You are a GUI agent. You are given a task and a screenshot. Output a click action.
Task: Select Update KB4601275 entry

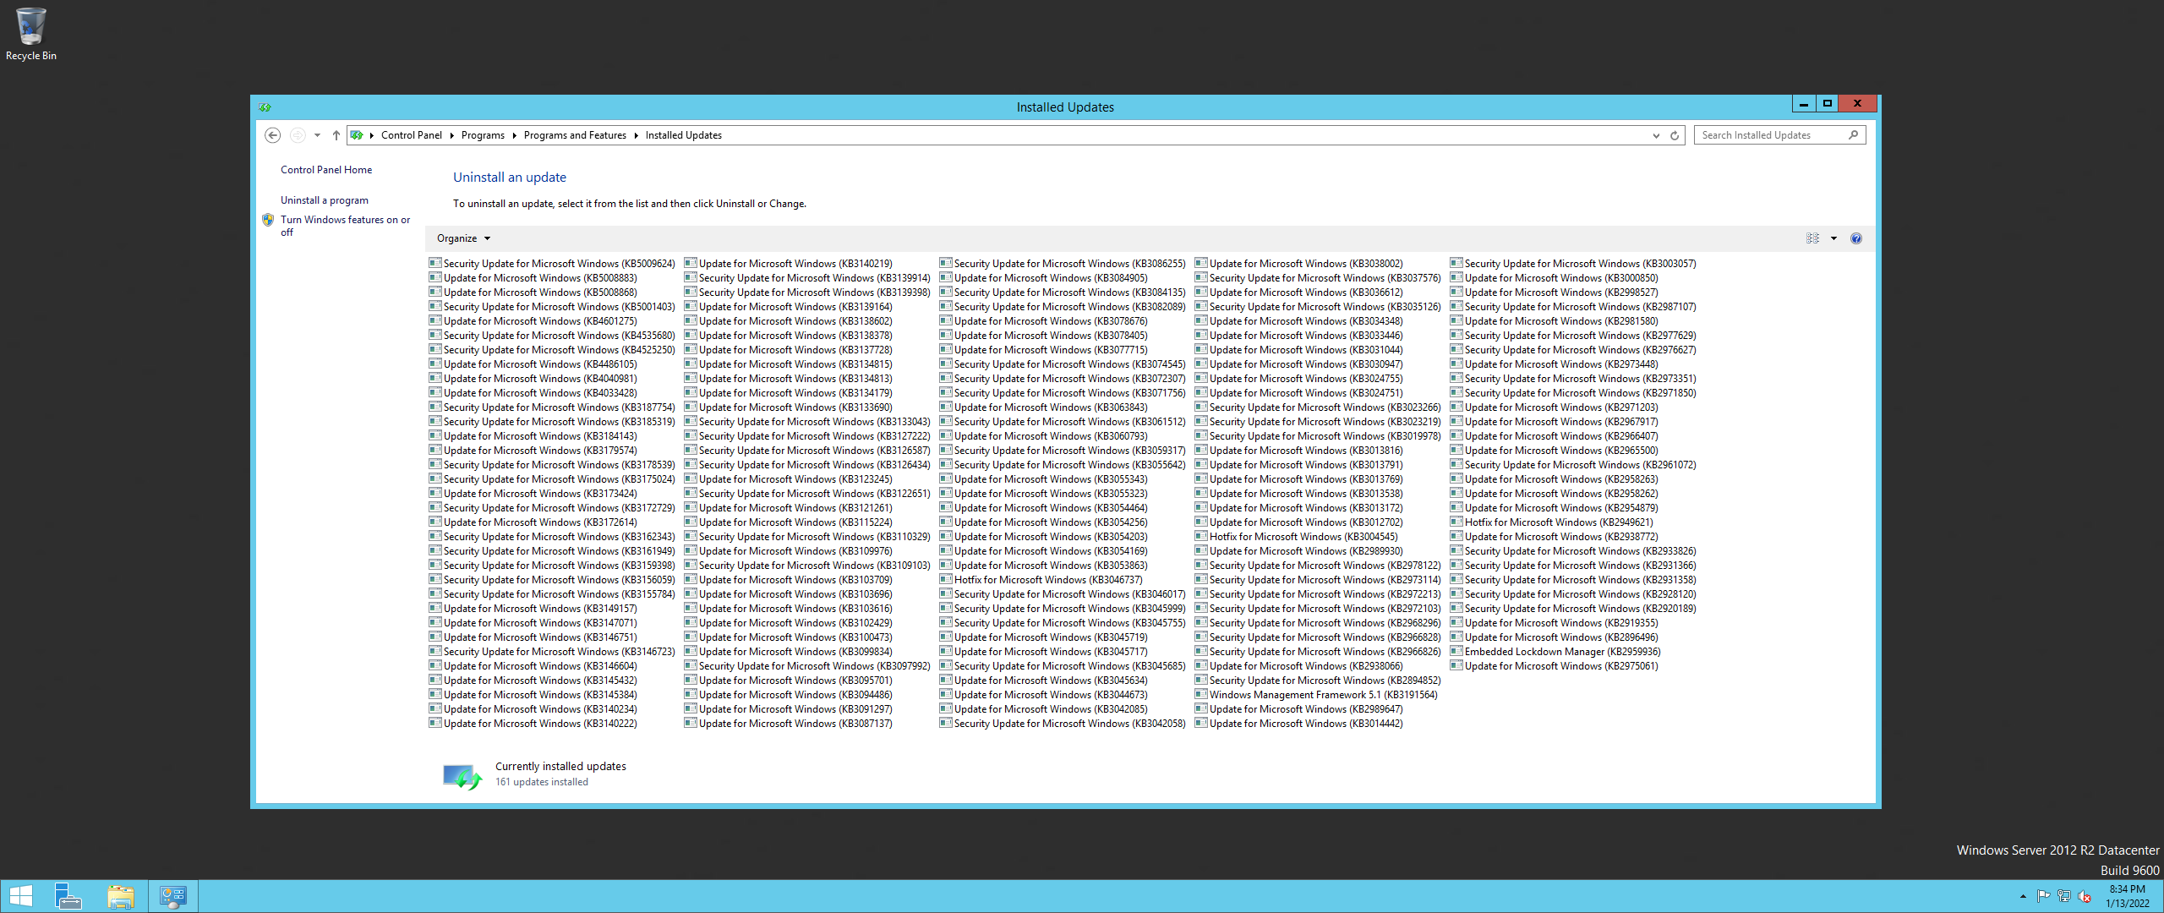[x=533, y=321]
